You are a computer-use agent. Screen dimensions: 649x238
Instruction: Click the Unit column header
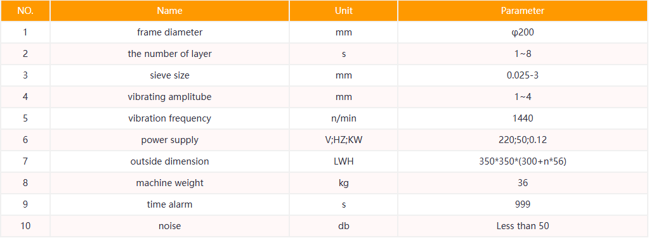pyautogui.click(x=344, y=11)
